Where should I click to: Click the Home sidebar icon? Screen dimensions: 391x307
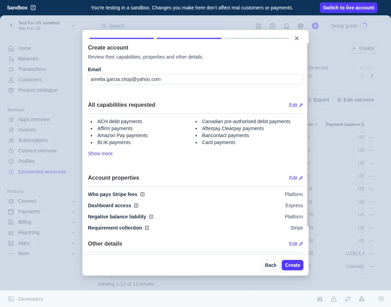click(11, 48)
